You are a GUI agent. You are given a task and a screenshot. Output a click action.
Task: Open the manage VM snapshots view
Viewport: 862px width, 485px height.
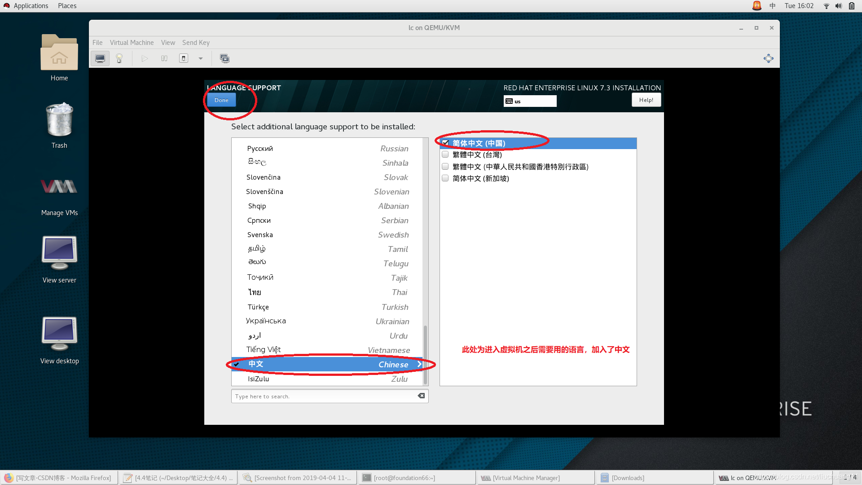click(224, 58)
